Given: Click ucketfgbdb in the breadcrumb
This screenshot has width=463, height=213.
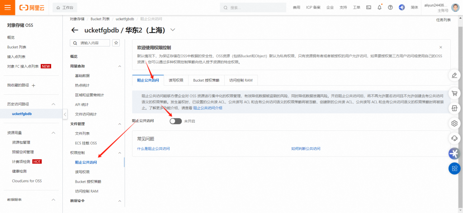Looking at the screenshot, I should click(125, 19).
